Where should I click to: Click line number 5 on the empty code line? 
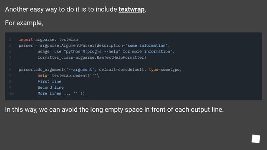(10, 63)
